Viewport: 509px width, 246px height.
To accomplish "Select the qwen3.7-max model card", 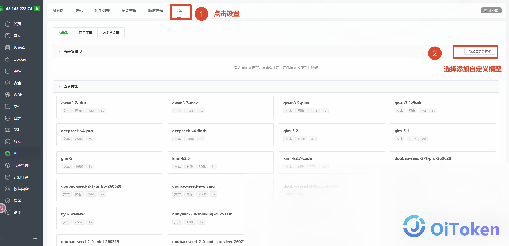I will [221, 107].
